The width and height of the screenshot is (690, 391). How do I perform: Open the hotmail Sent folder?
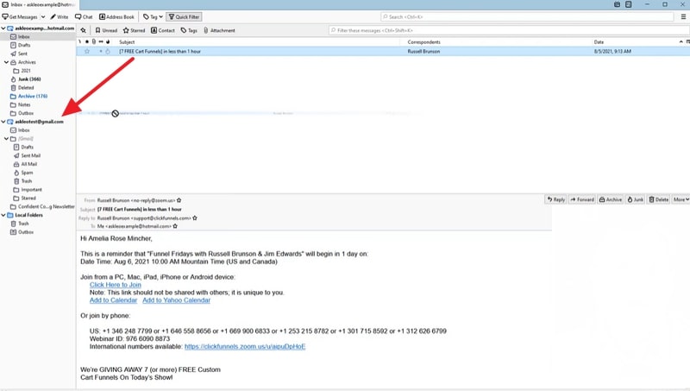(x=22, y=54)
